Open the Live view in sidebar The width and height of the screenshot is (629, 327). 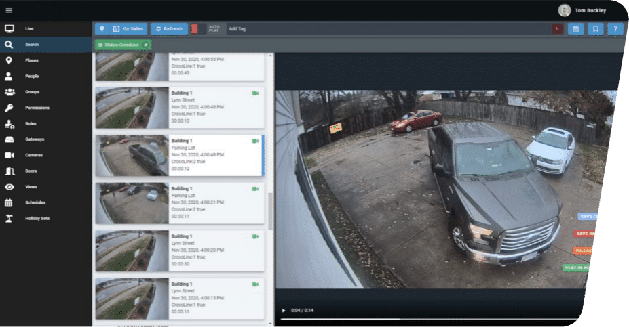click(29, 28)
